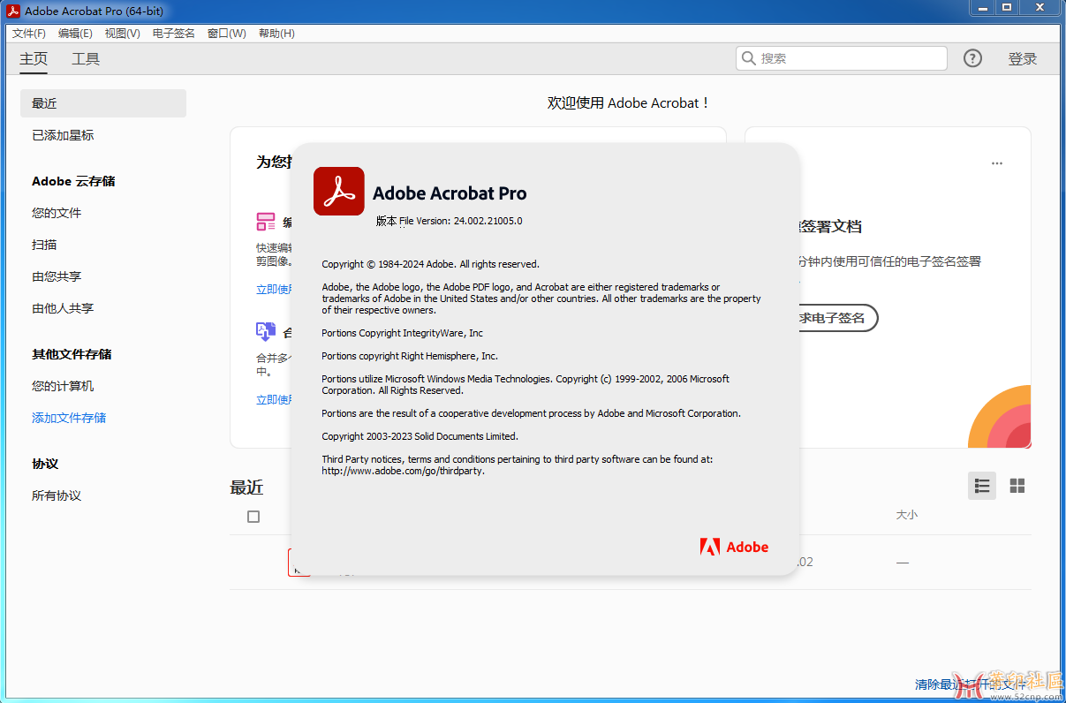Open the help question mark icon
The width and height of the screenshot is (1066, 703).
point(972,58)
